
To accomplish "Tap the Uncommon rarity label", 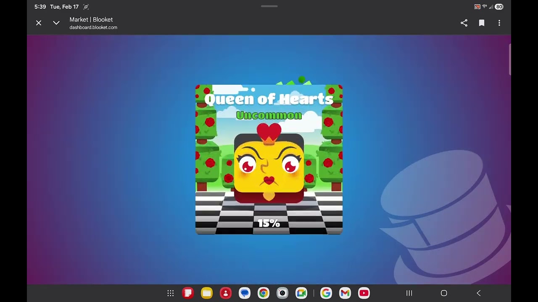I will pos(269,115).
